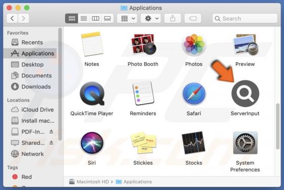Switch to gallery view
This screenshot has width=284, height=190.
click(x=108, y=18)
